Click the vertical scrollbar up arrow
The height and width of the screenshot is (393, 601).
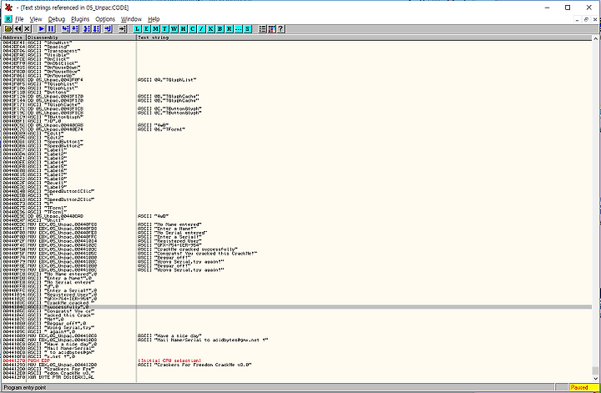point(595,38)
